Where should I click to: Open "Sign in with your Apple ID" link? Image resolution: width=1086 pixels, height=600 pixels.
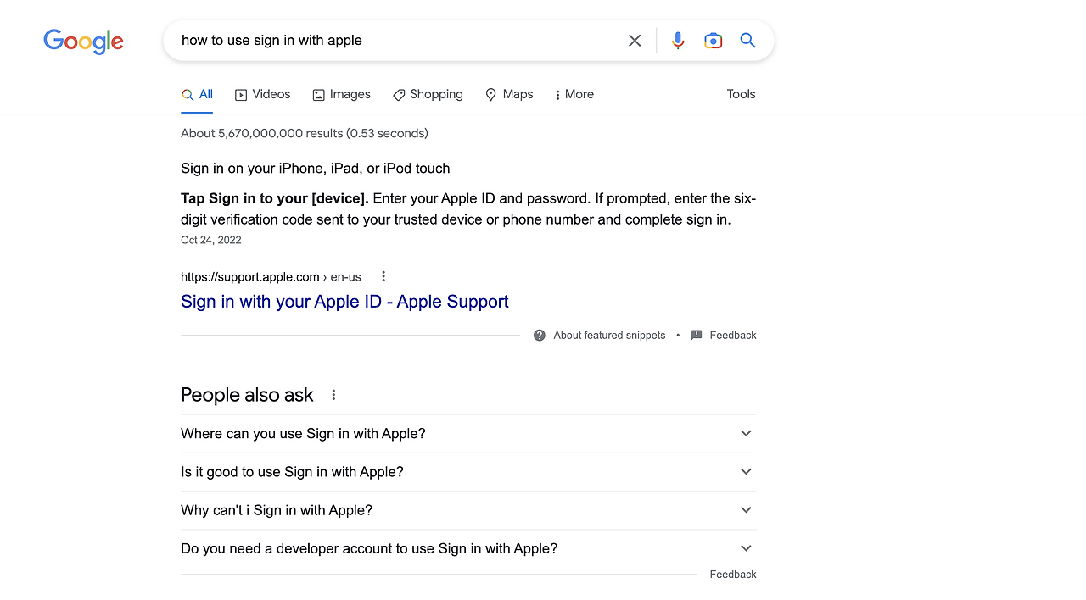pos(344,302)
